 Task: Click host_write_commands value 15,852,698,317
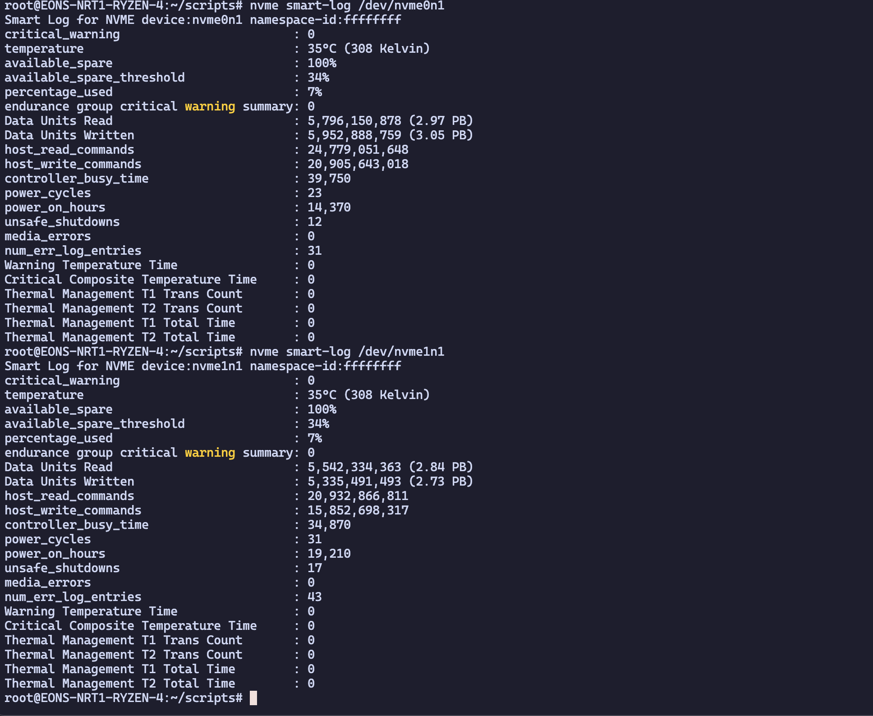tap(358, 510)
